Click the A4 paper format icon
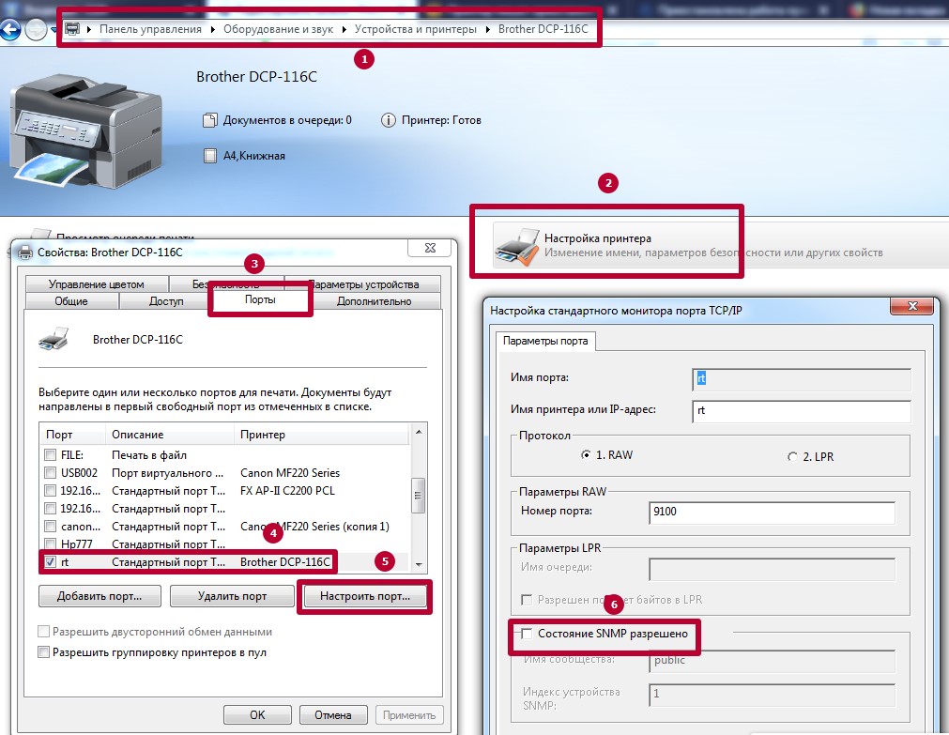 [210, 156]
